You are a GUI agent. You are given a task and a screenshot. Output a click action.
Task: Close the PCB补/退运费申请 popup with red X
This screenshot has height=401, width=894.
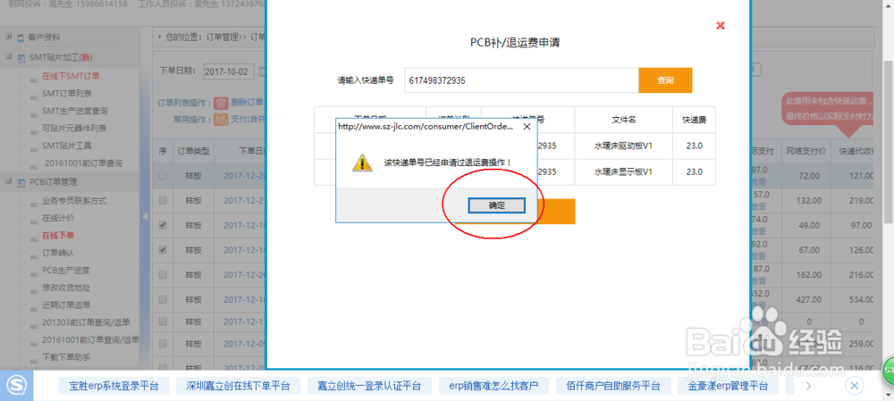720,26
